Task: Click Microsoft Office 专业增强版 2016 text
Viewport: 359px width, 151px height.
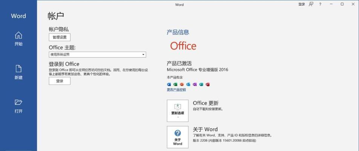Action: (x=197, y=69)
